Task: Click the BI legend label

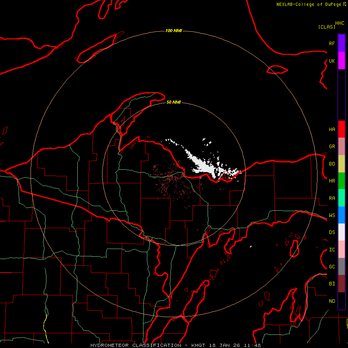Action: tap(332, 284)
